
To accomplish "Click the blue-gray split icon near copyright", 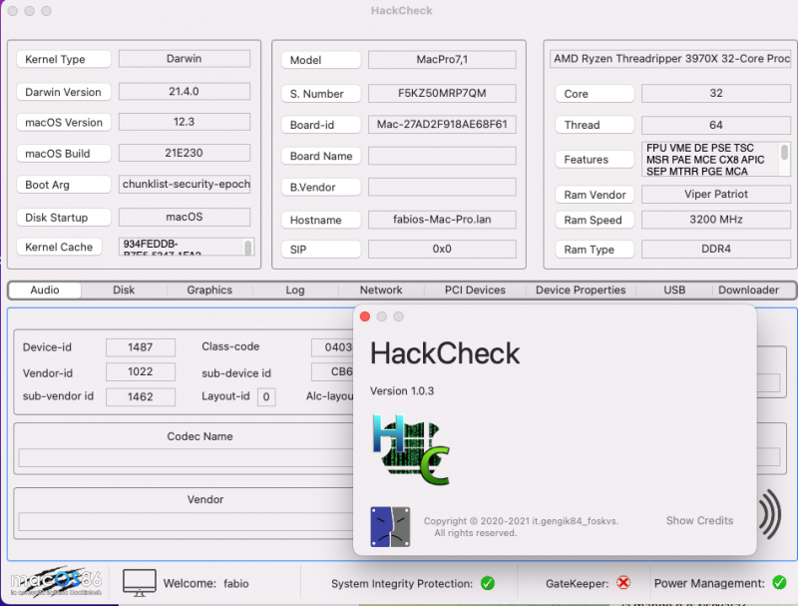I will pyautogui.click(x=390, y=526).
